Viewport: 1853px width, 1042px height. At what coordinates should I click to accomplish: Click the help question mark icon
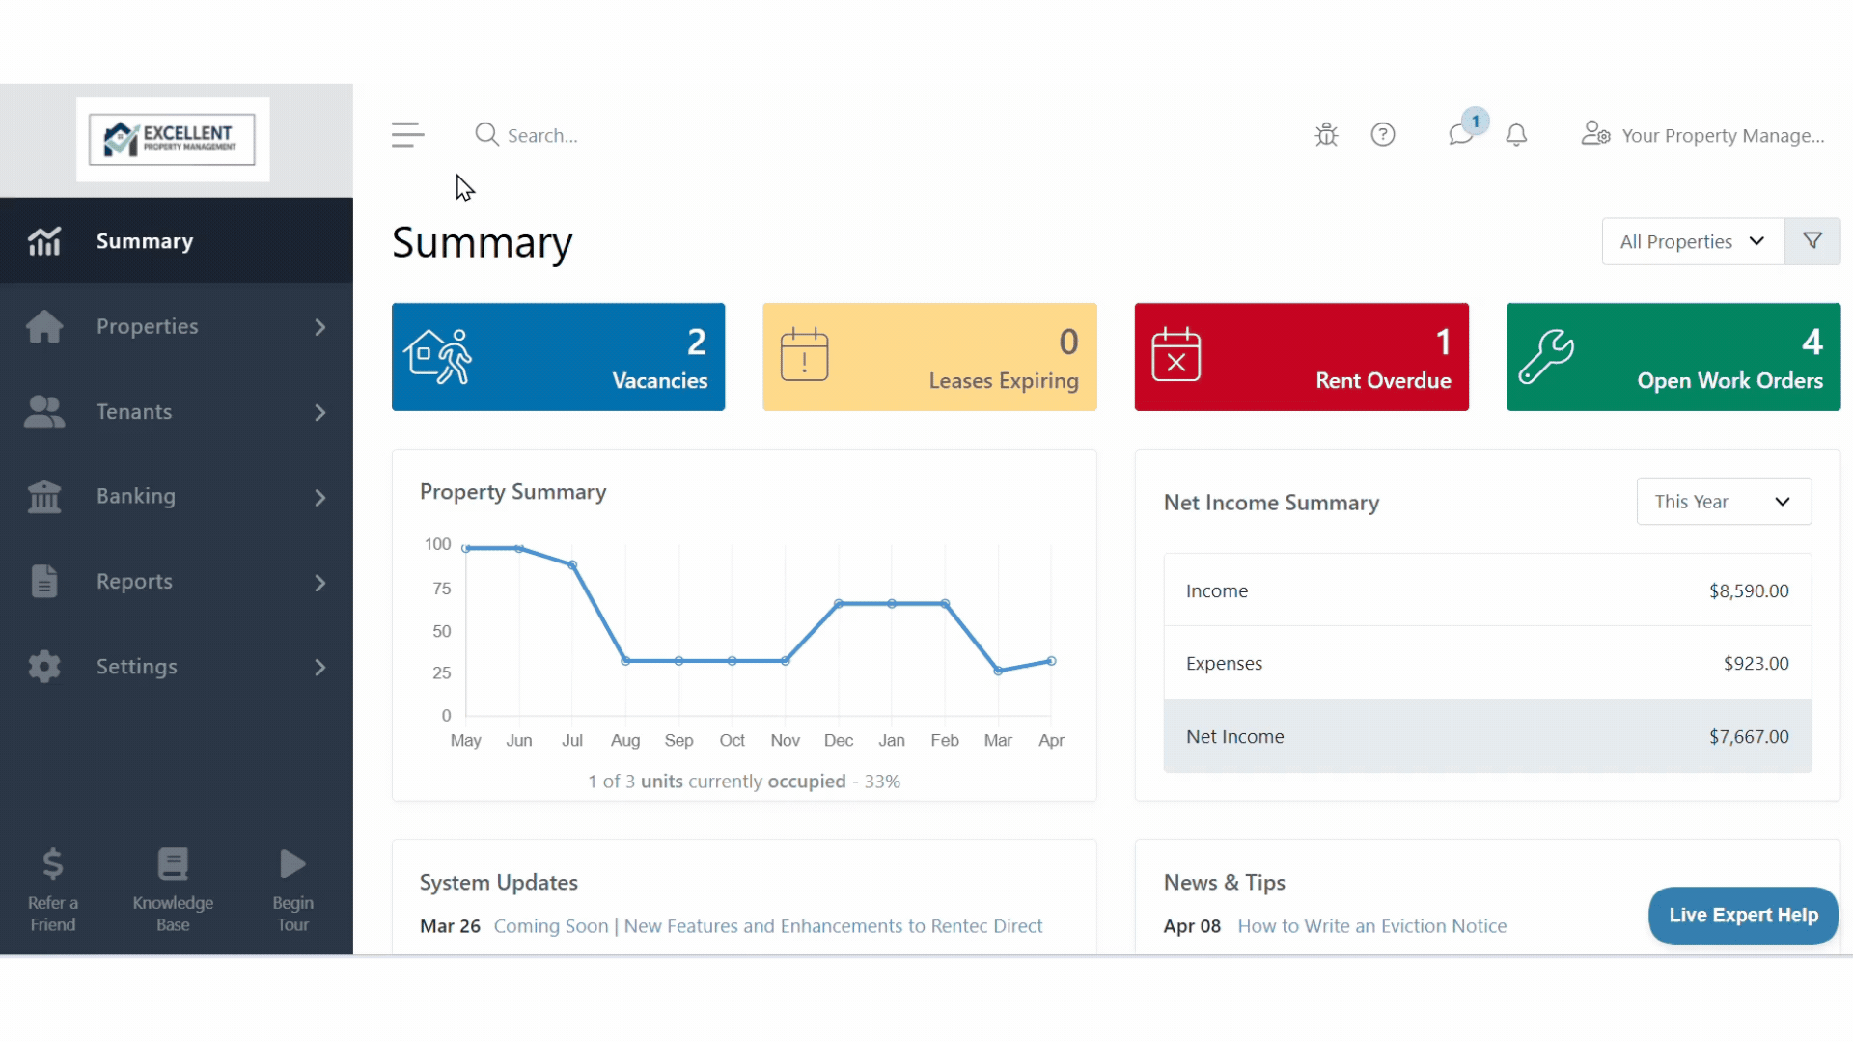1383,135
